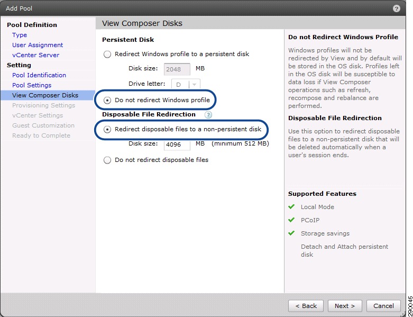
Task: Select Redirect Windows profile to persistent disk
Action: [107, 55]
